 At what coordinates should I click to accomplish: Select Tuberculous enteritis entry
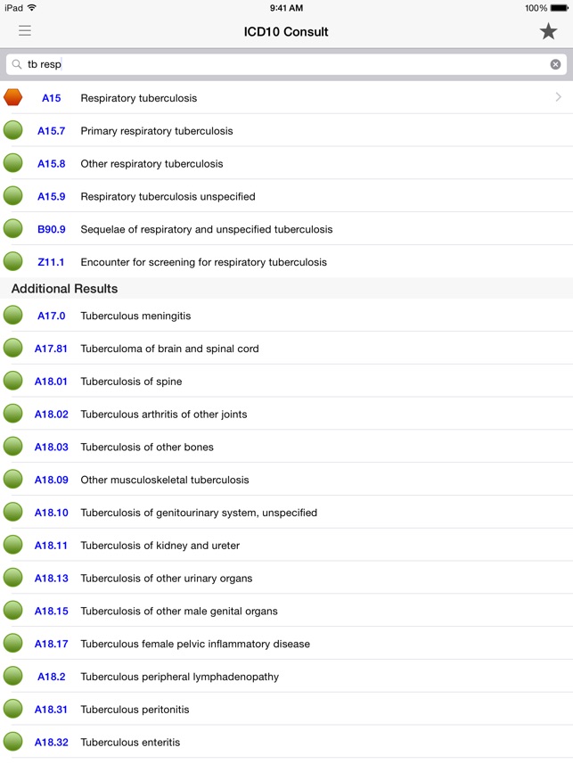tap(130, 743)
